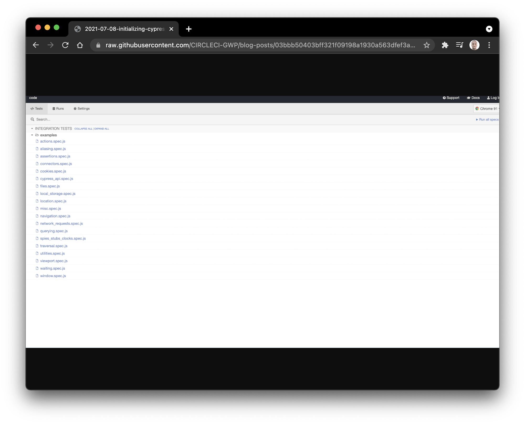The image size is (525, 424).
Task: Collapse the examples folder
Action: tap(32, 135)
